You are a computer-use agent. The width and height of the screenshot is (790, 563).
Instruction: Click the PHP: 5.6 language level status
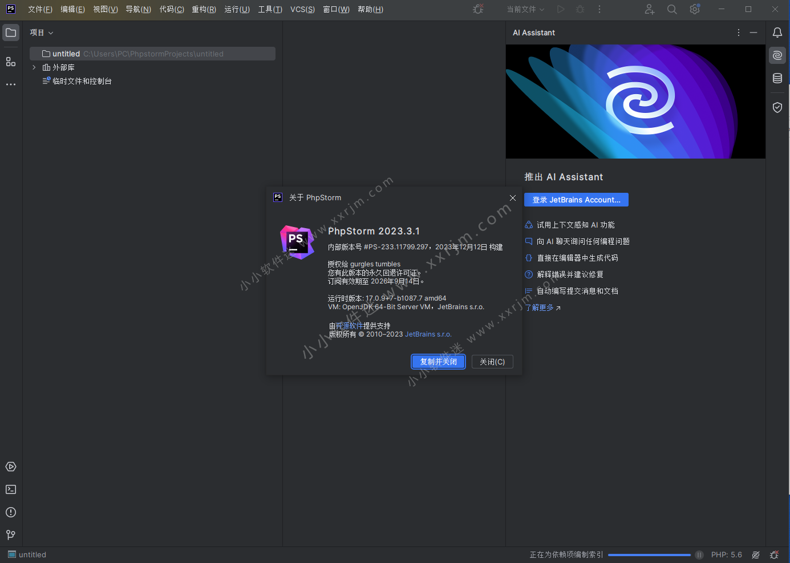pos(726,555)
